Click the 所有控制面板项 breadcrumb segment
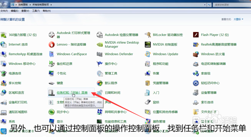The image size is (251, 137). click(41, 5)
